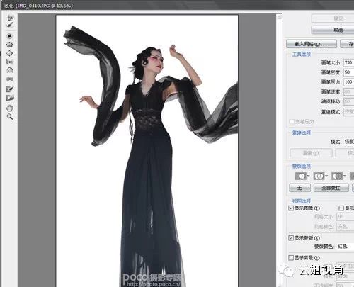Screen dimensions: 354x287
Task: Enable the show mesh checkbox beside 显示图像
Action: pos(341,208)
